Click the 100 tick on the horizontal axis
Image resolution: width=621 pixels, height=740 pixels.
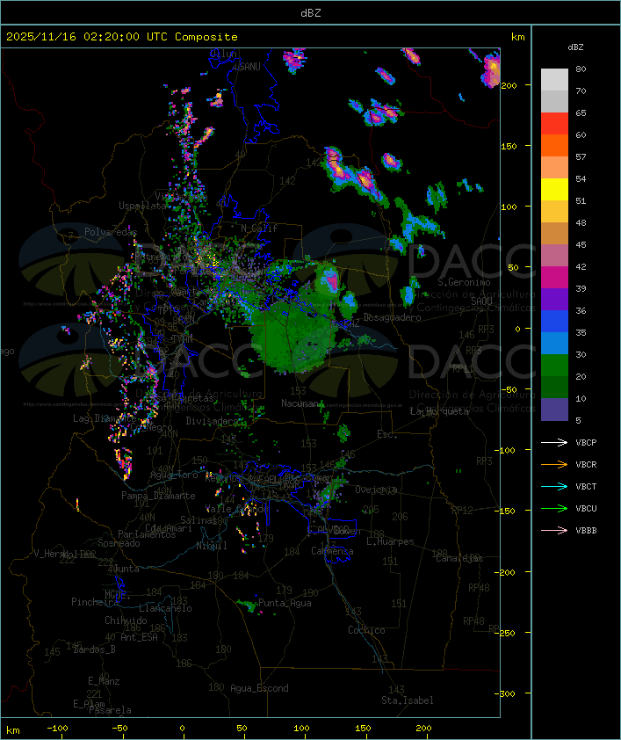coord(302,729)
